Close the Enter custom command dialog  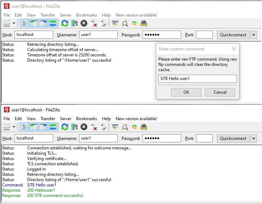(x=233, y=49)
